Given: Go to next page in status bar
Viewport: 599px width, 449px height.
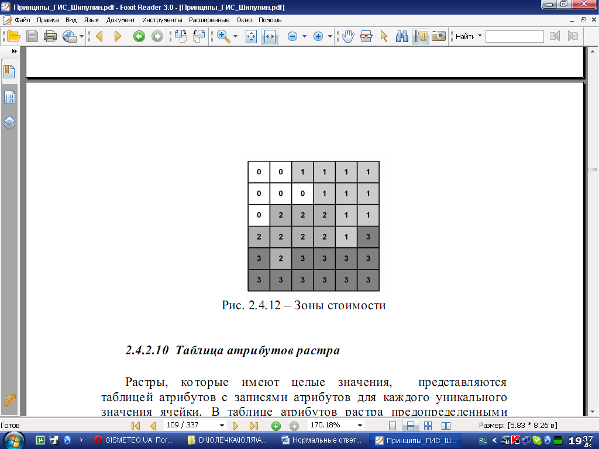Looking at the screenshot, I should pos(235,426).
